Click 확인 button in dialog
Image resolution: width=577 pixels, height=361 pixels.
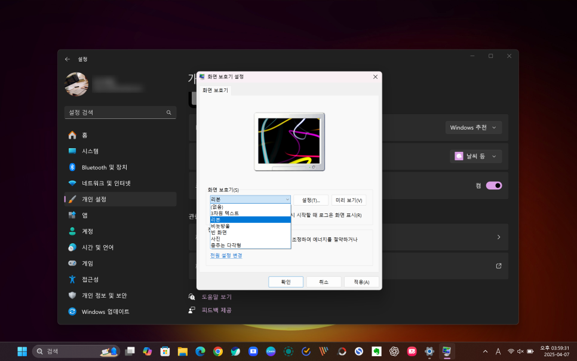coord(286,282)
